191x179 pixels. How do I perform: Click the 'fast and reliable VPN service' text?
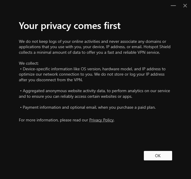tap(134, 52)
